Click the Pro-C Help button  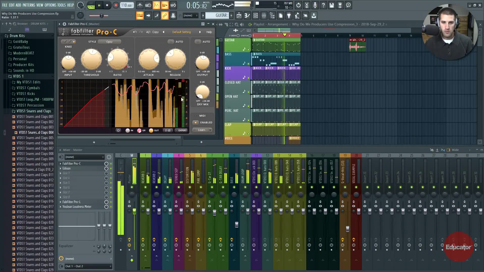coord(209,32)
